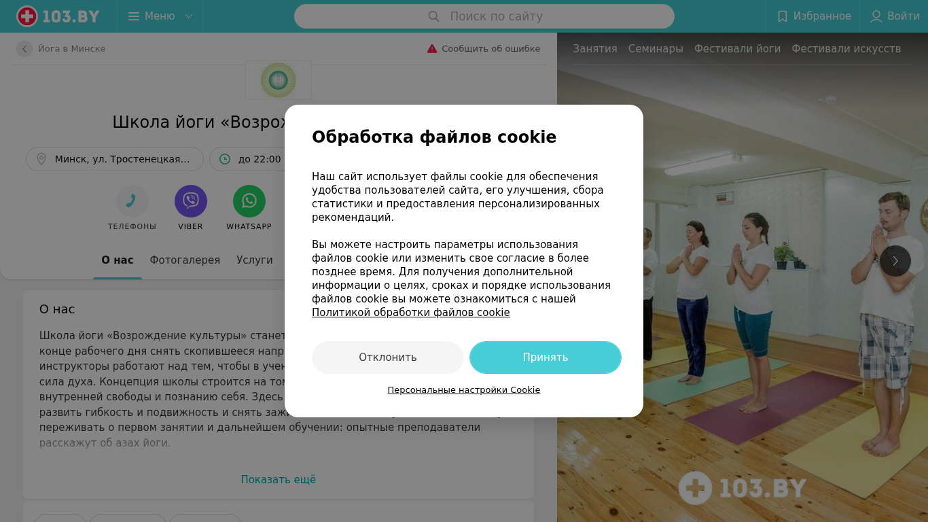The image size is (928, 522).
Task: Click the school's round logo thumbnail
Action: coord(279,80)
